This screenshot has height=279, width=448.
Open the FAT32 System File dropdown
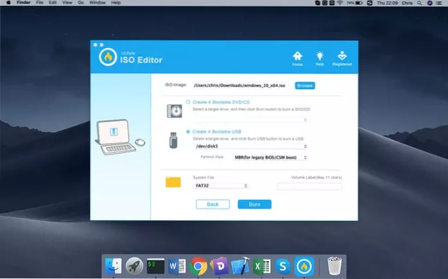click(x=221, y=186)
